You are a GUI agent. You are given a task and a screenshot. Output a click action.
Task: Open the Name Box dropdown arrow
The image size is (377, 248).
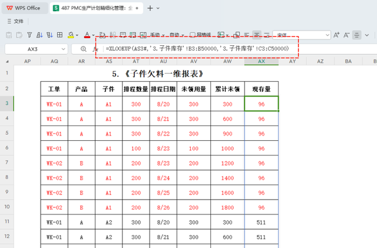pos(63,49)
